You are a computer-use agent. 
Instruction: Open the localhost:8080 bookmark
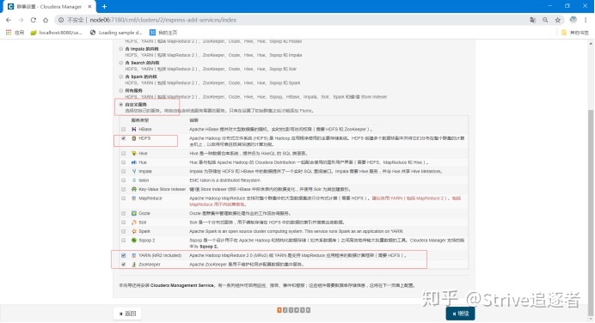pos(56,33)
